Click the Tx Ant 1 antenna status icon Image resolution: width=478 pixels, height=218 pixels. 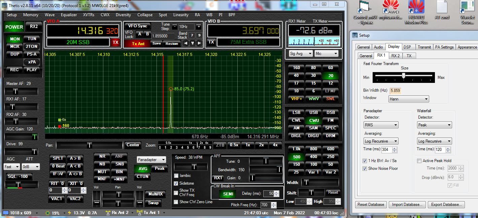click(140, 213)
